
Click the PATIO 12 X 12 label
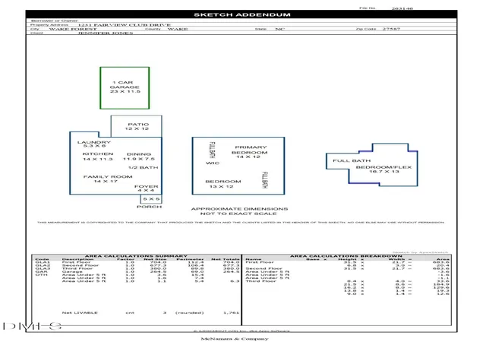point(137,126)
